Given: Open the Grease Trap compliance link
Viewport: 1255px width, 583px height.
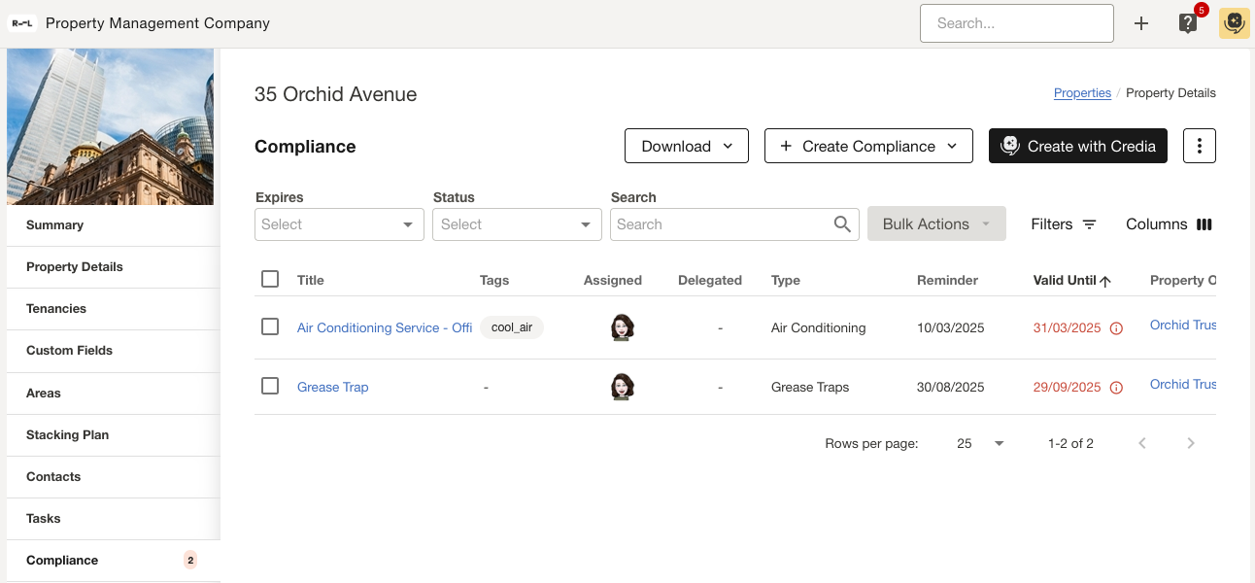Looking at the screenshot, I should click(333, 387).
